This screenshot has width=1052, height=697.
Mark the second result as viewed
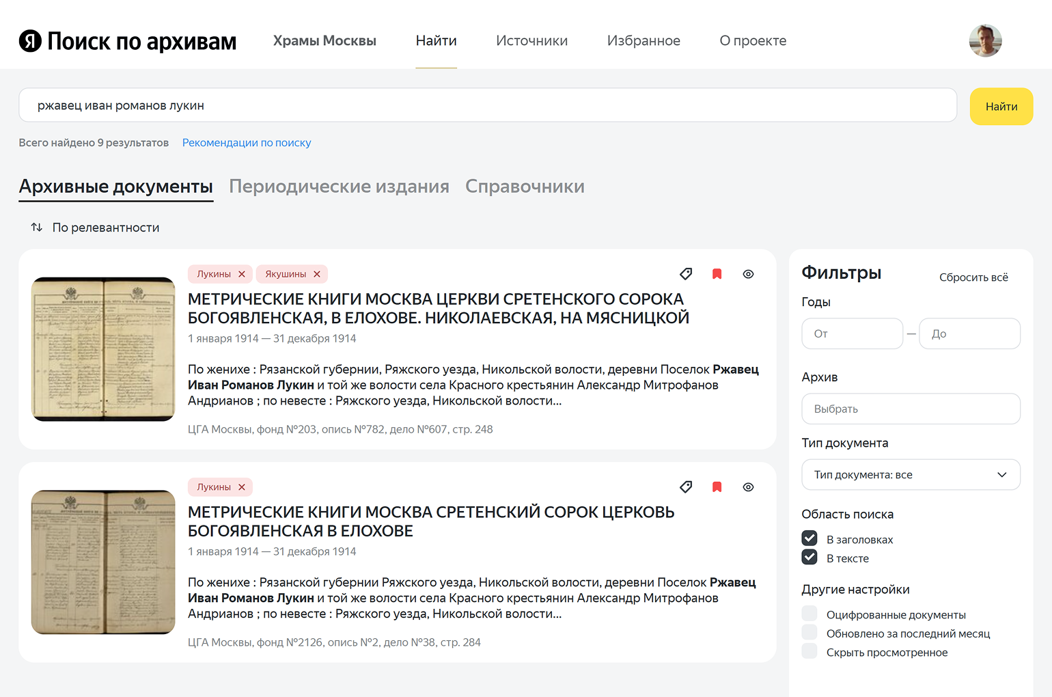click(748, 487)
